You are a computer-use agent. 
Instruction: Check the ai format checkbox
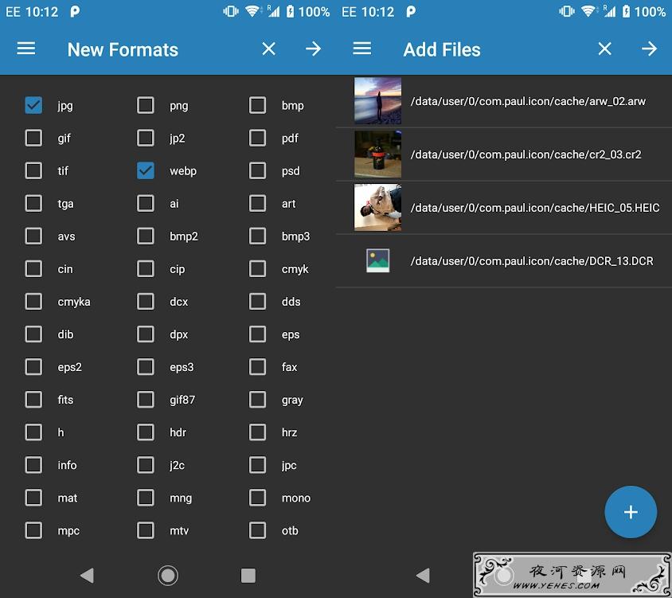tap(145, 203)
